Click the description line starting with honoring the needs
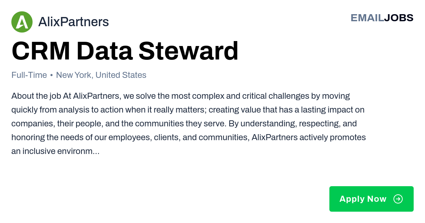 pyautogui.click(x=188, y=137)
